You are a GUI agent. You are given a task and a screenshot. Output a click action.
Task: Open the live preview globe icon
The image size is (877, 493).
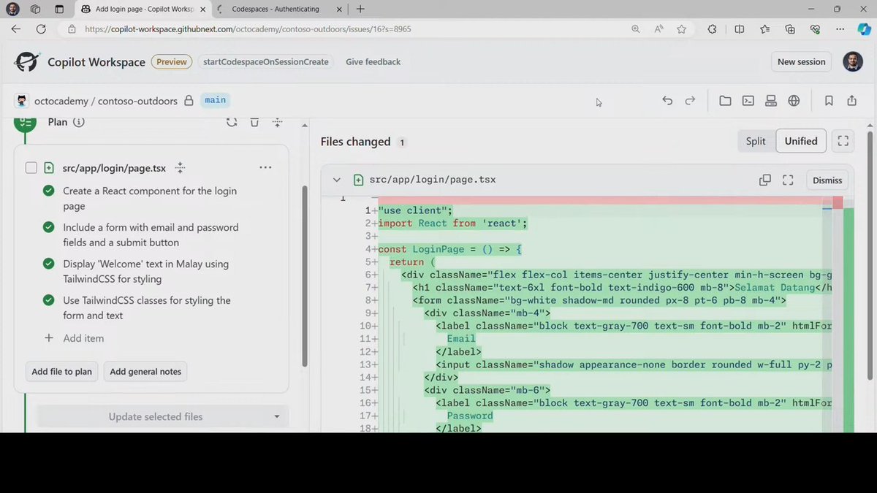(x=794, y=101)
